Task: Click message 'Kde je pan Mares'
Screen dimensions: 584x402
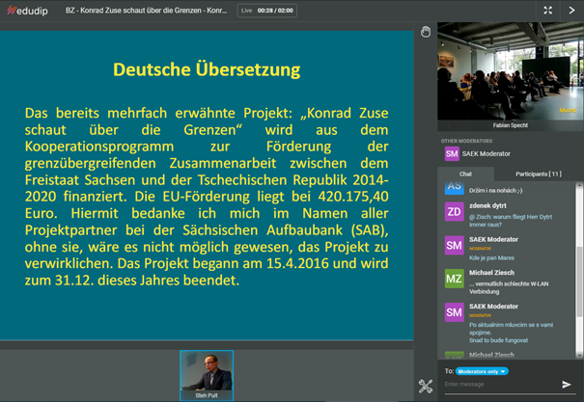Action: [491, 257]
